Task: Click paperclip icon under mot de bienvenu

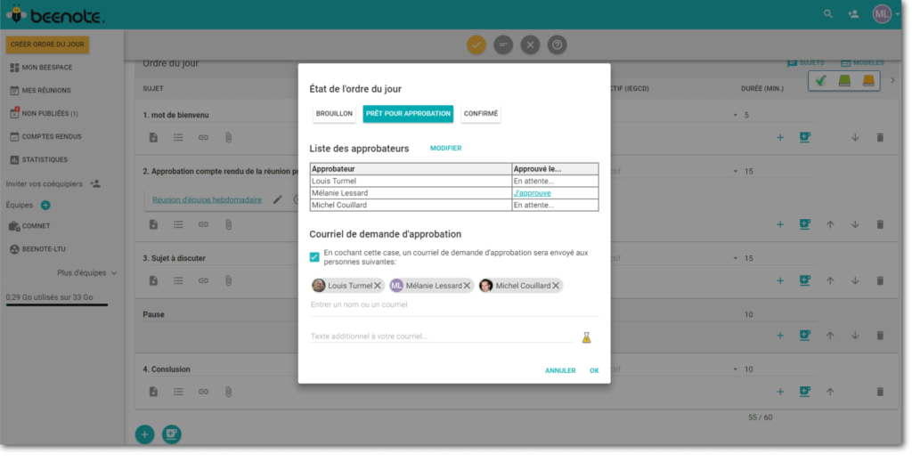Action: [x=229, y=138]
